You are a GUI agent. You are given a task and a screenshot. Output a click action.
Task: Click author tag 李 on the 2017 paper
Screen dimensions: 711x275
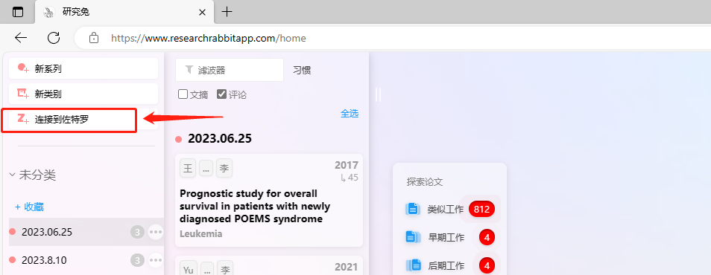coord(224,168)
